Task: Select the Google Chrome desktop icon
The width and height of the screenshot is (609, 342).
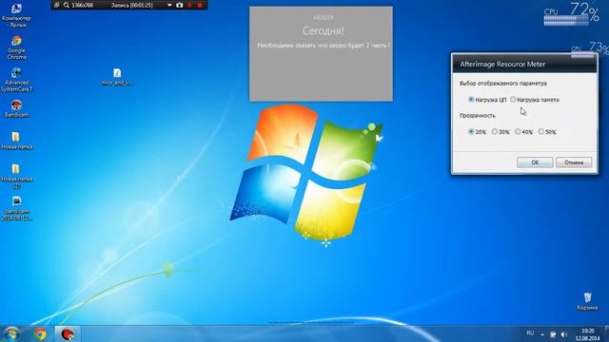Action: click(x=16, y=47)
